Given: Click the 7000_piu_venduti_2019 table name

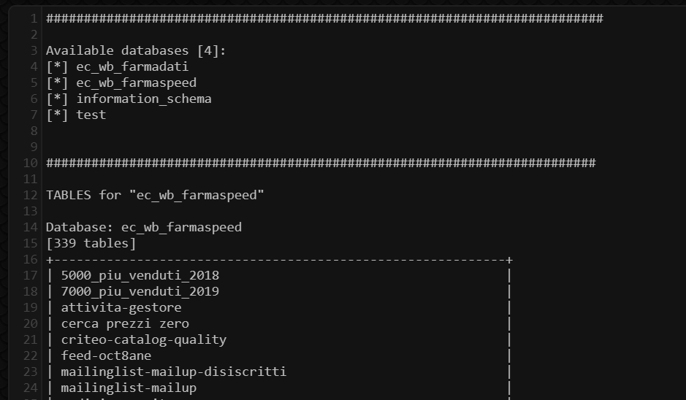Looking at the screenshot, I should pyautogui.click(x=140, y=291).
